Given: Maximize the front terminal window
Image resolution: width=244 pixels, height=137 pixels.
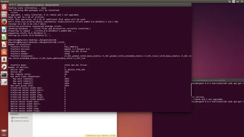Looking at the screenshot, I should [15, 5].
